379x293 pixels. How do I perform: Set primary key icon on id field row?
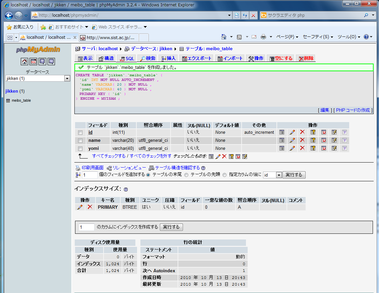pos(313,132)
